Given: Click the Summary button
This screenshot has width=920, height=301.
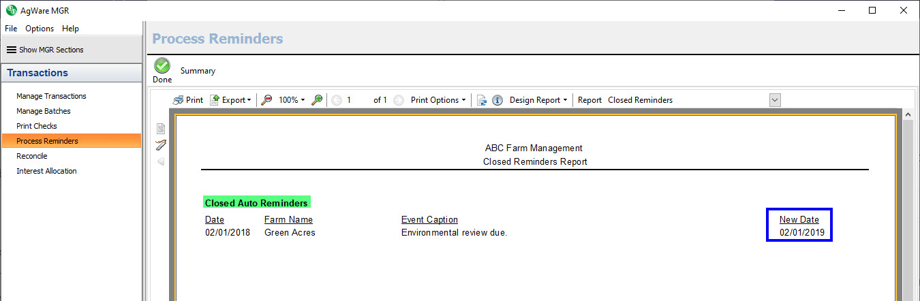Looking at the screenshot, I should tap(198, 71).
